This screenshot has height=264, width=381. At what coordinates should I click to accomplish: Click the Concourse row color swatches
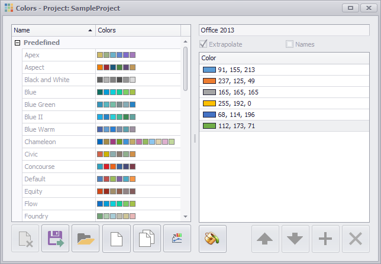pos(116,167)
